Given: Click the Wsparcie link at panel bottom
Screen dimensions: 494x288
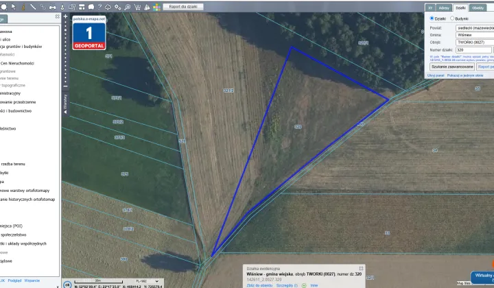Looking at the screenshot, I should (x=32, y=280).
